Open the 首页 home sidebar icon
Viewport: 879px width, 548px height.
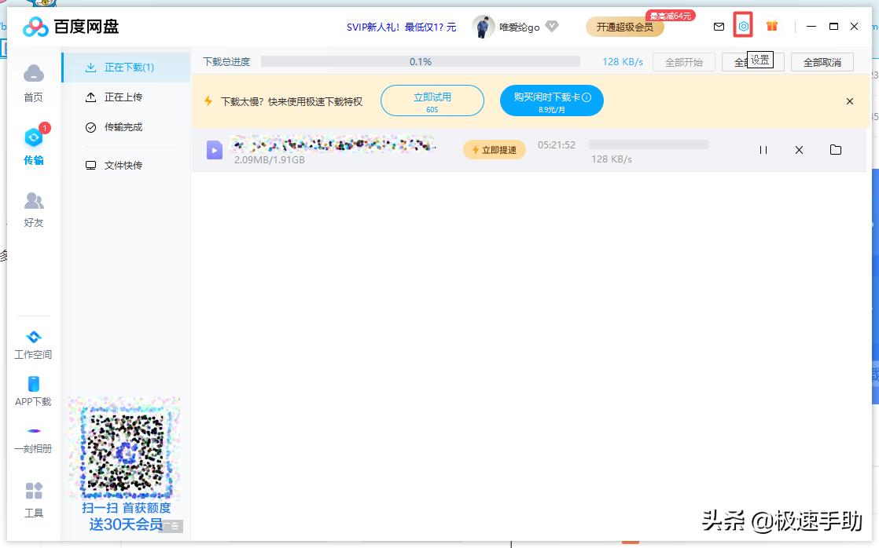pyautogui.click(x=33, y=81)
